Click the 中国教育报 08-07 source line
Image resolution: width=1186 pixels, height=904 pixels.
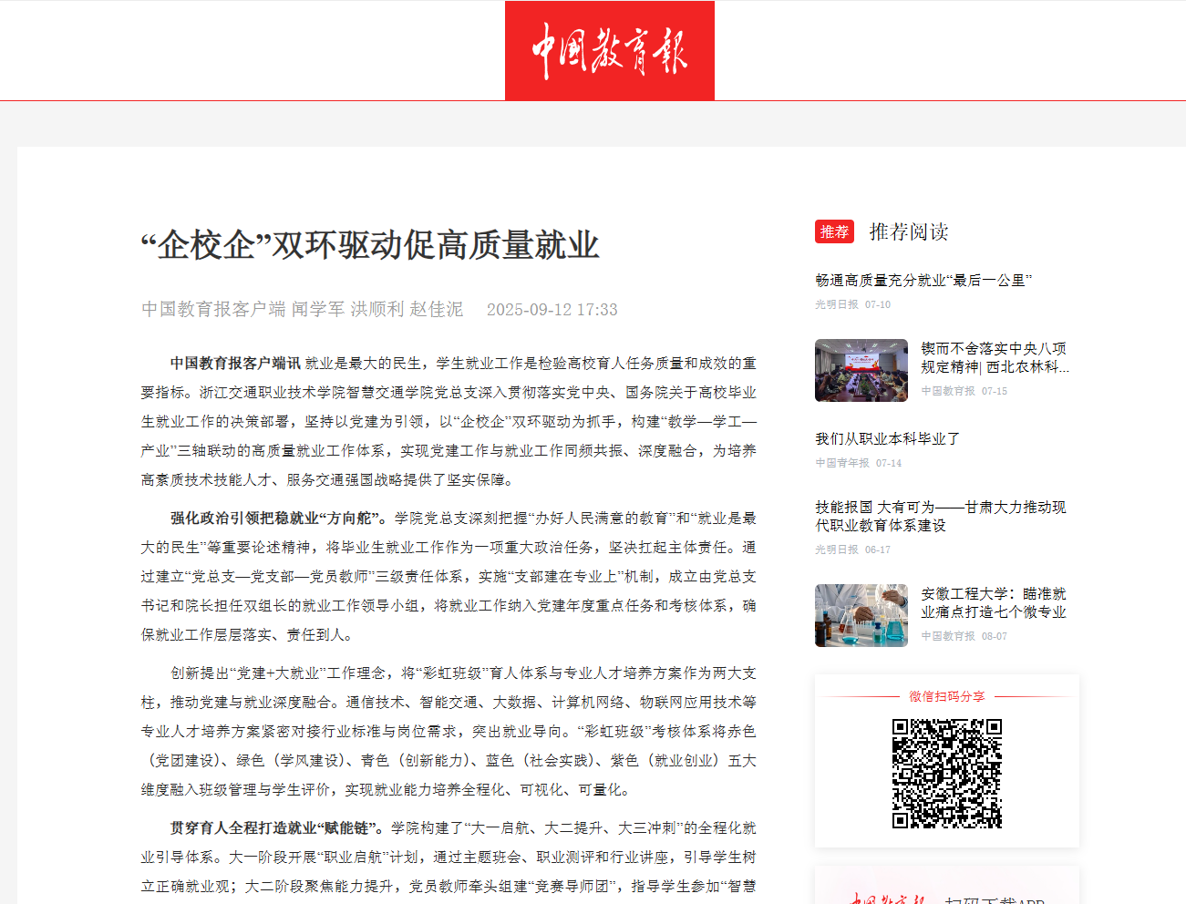point(964,636)
